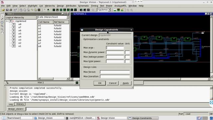Screen dimensions: 213x120
Task: Click OK in Design Constraints dialog
Action: [100, 83]
